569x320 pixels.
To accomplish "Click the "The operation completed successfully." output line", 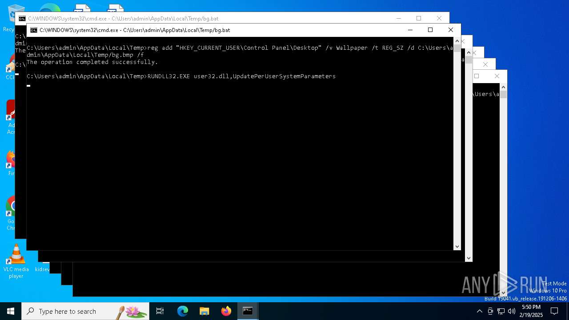I will click(x=92, y=62).
